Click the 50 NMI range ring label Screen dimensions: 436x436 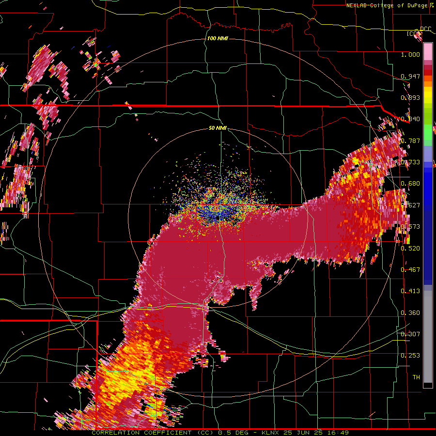[x=218, y=128]
